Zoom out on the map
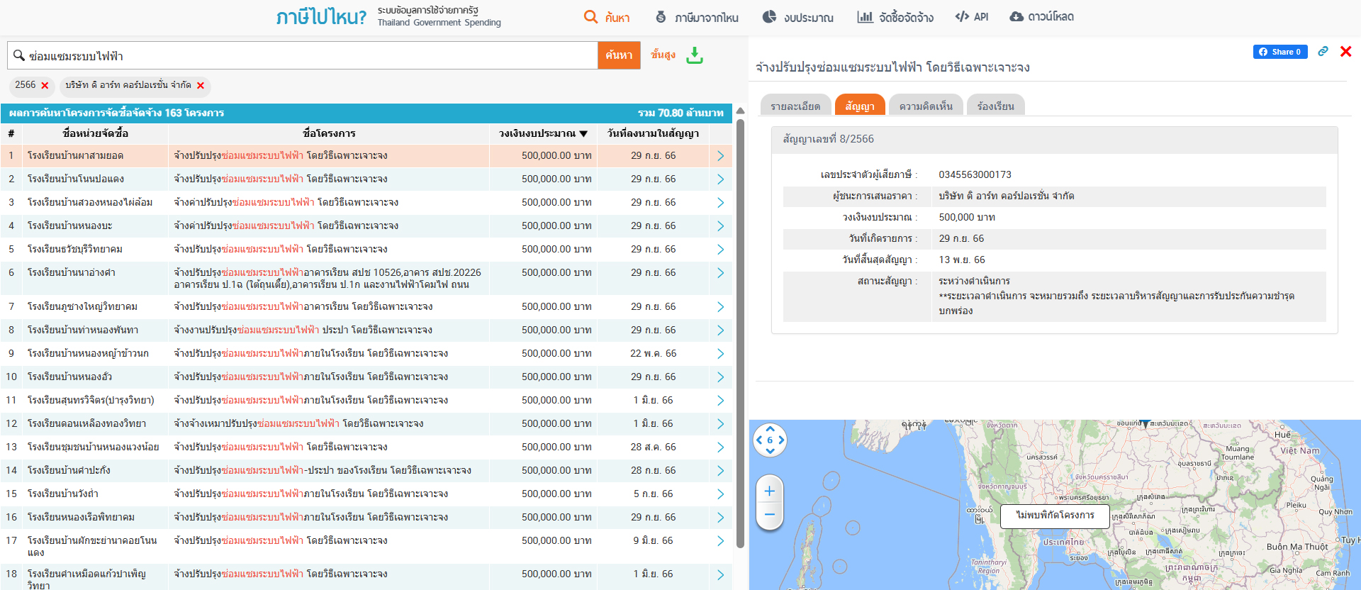Viewport: 1361px width, 590px height. coord(769,515)
